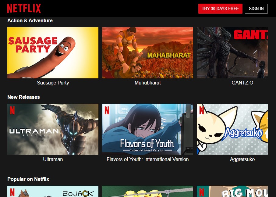Screen dimensions: 276x197
Task: Open the Flavors of Youth thumbnail
Action: [147, 129]
